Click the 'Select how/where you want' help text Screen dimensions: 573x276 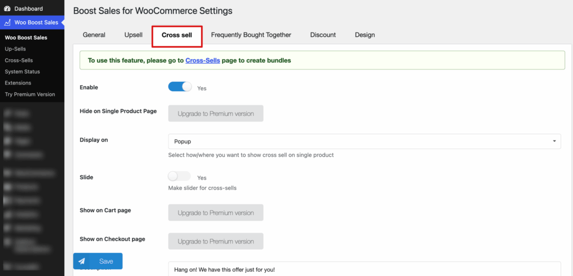click(x=251, y=155)
